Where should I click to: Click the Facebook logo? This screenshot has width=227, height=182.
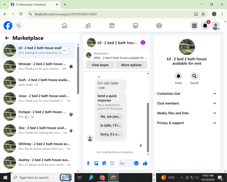[x=8, y=25]
